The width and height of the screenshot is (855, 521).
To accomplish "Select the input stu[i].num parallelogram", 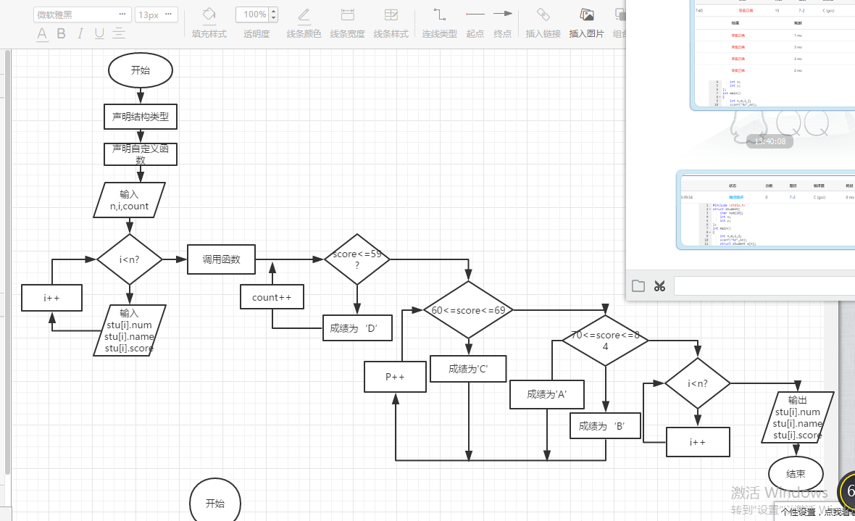I will point(129,330).
